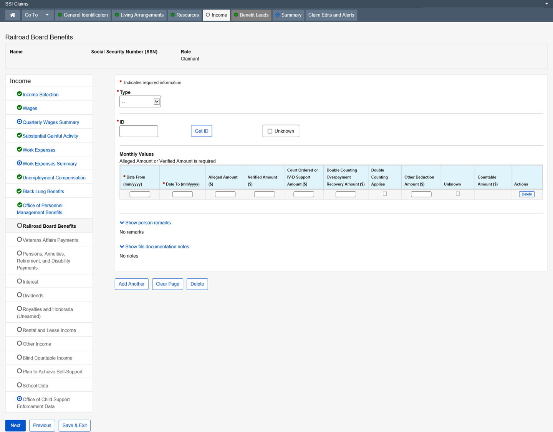Click the status icon beside Quarterly Wages Summary

[19, 122]
